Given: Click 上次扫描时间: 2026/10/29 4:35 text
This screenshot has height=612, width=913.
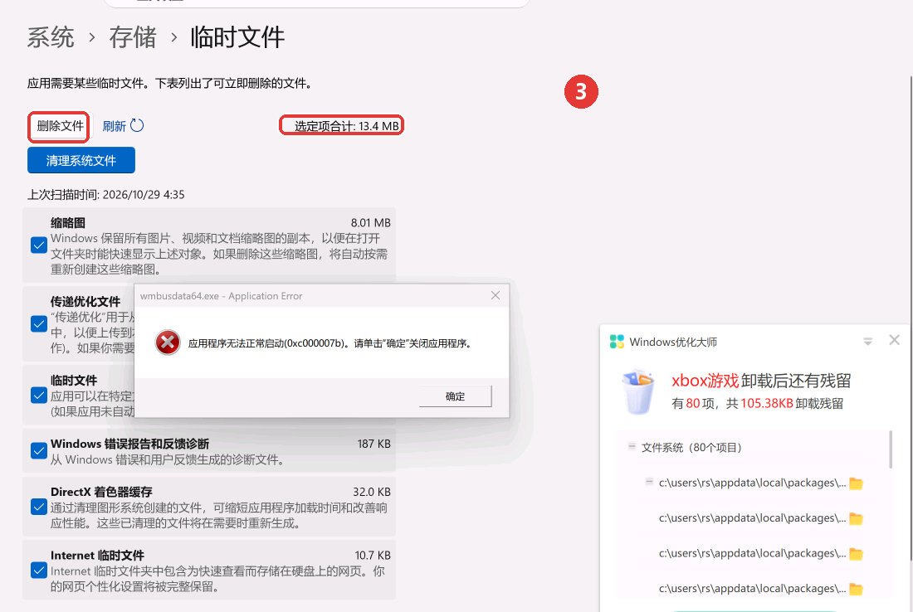Looking at the screenshot, I should pos(106,194).
